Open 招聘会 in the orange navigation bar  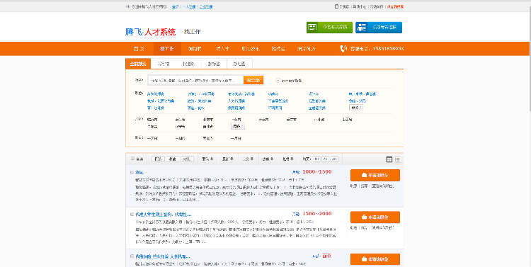pos(278,49)
